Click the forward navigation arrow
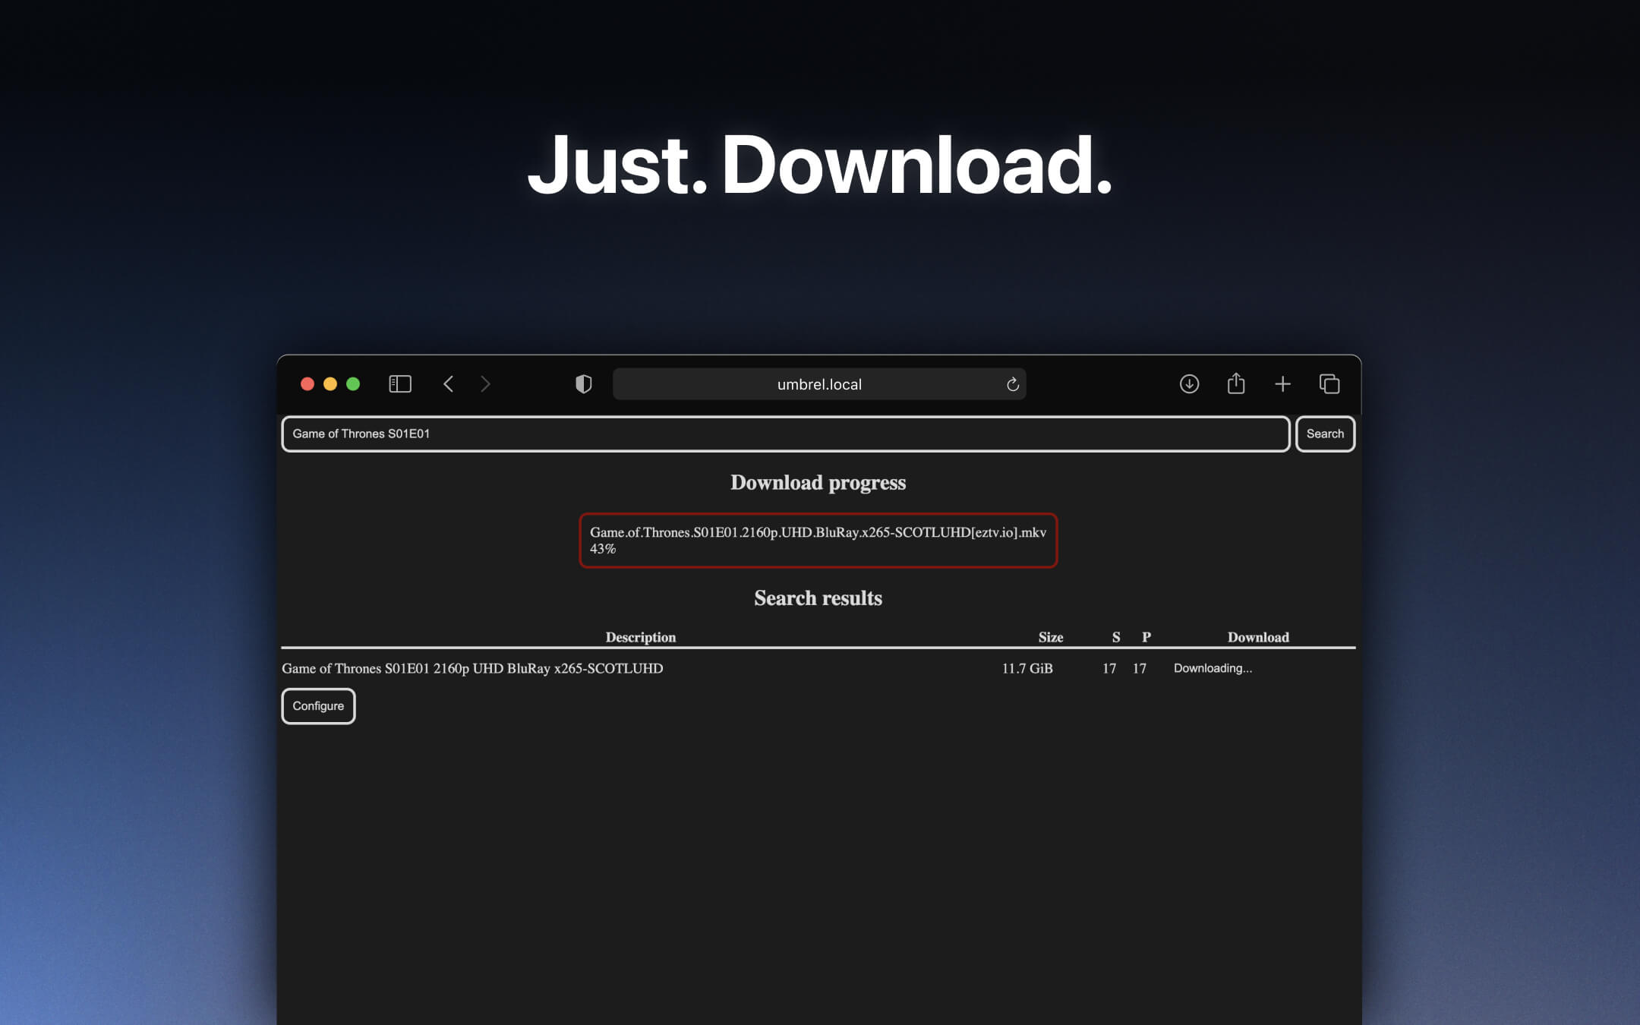 485,384
